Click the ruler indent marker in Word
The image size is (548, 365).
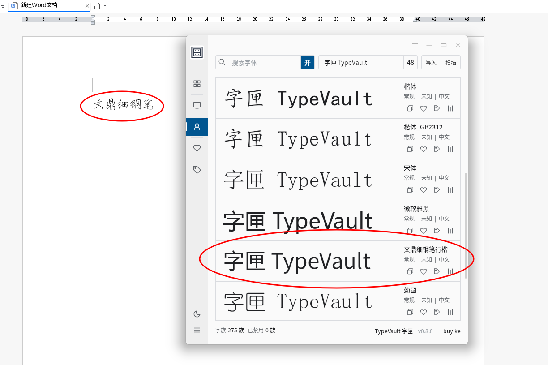point(93,19)
